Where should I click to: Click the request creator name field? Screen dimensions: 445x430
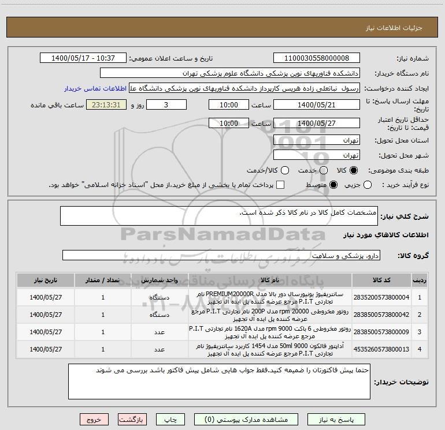[244, 88]
